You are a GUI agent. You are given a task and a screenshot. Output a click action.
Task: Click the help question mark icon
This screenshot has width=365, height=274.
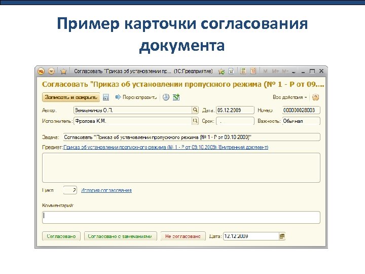315,97
